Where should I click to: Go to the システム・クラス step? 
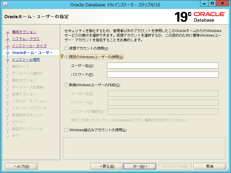pyautogui.click(x=26, y=39)
